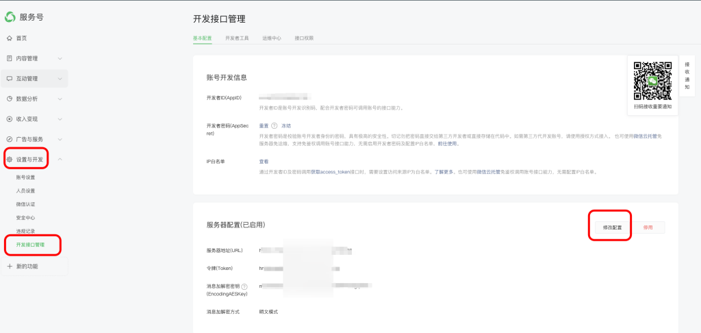Click the green 服务号 logo icon
This screenshot has height=333, width=701.
tap(10, 17)
